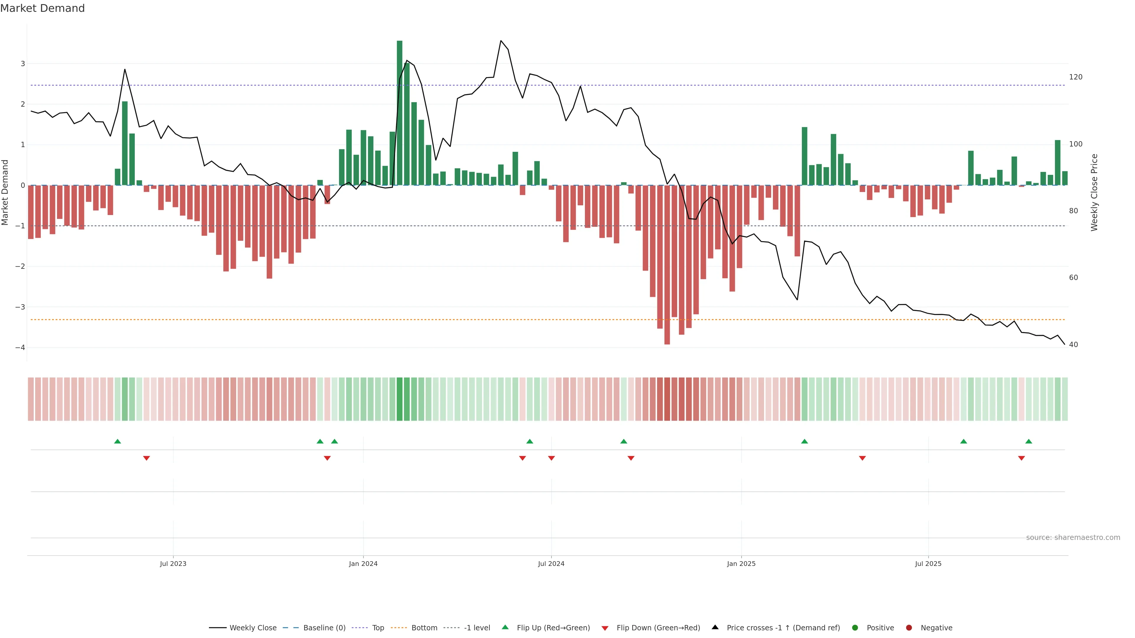Click the first green flip-up marker before Jul 2023
The height and width of the screenshot is (638, 1135).
(117, 441)
